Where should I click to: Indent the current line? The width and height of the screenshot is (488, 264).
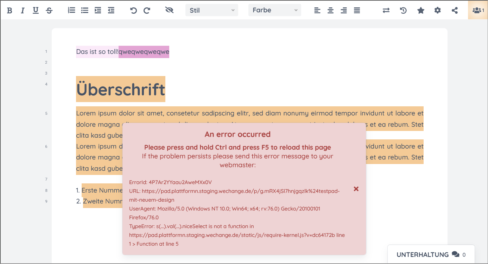point(98,11)
